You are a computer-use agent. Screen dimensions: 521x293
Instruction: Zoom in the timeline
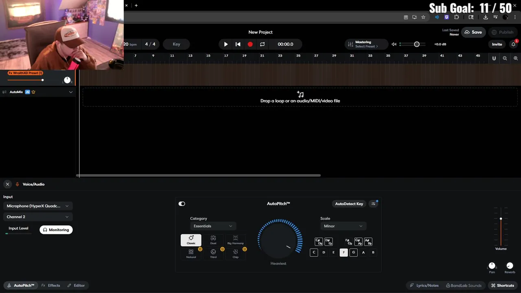pos(516,58)
